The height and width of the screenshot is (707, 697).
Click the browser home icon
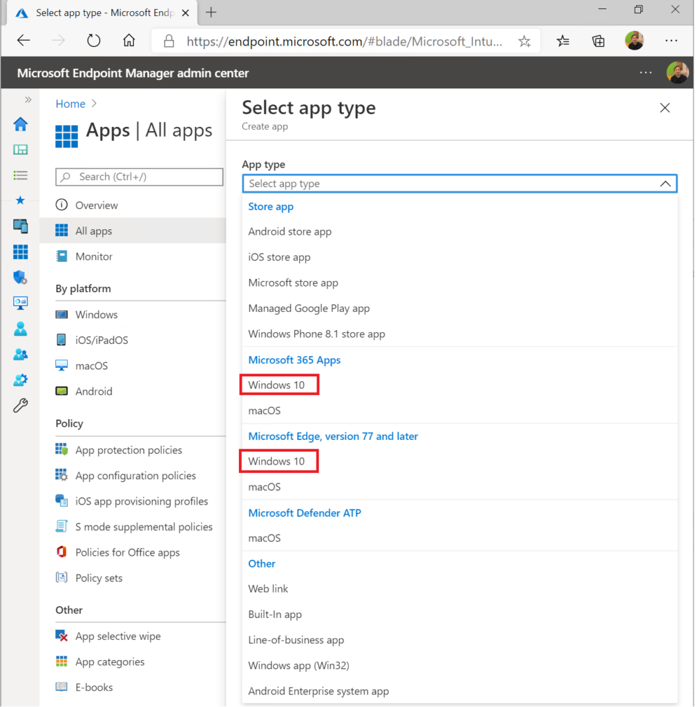click(129, 41)
